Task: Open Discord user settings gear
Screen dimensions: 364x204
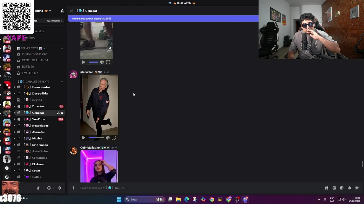Action: tap(60, 188)
